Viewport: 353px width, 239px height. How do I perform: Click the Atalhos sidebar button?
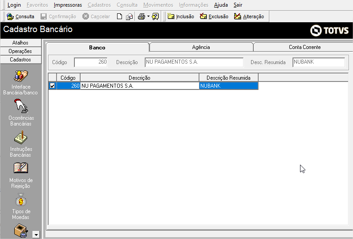pos(20,43)
